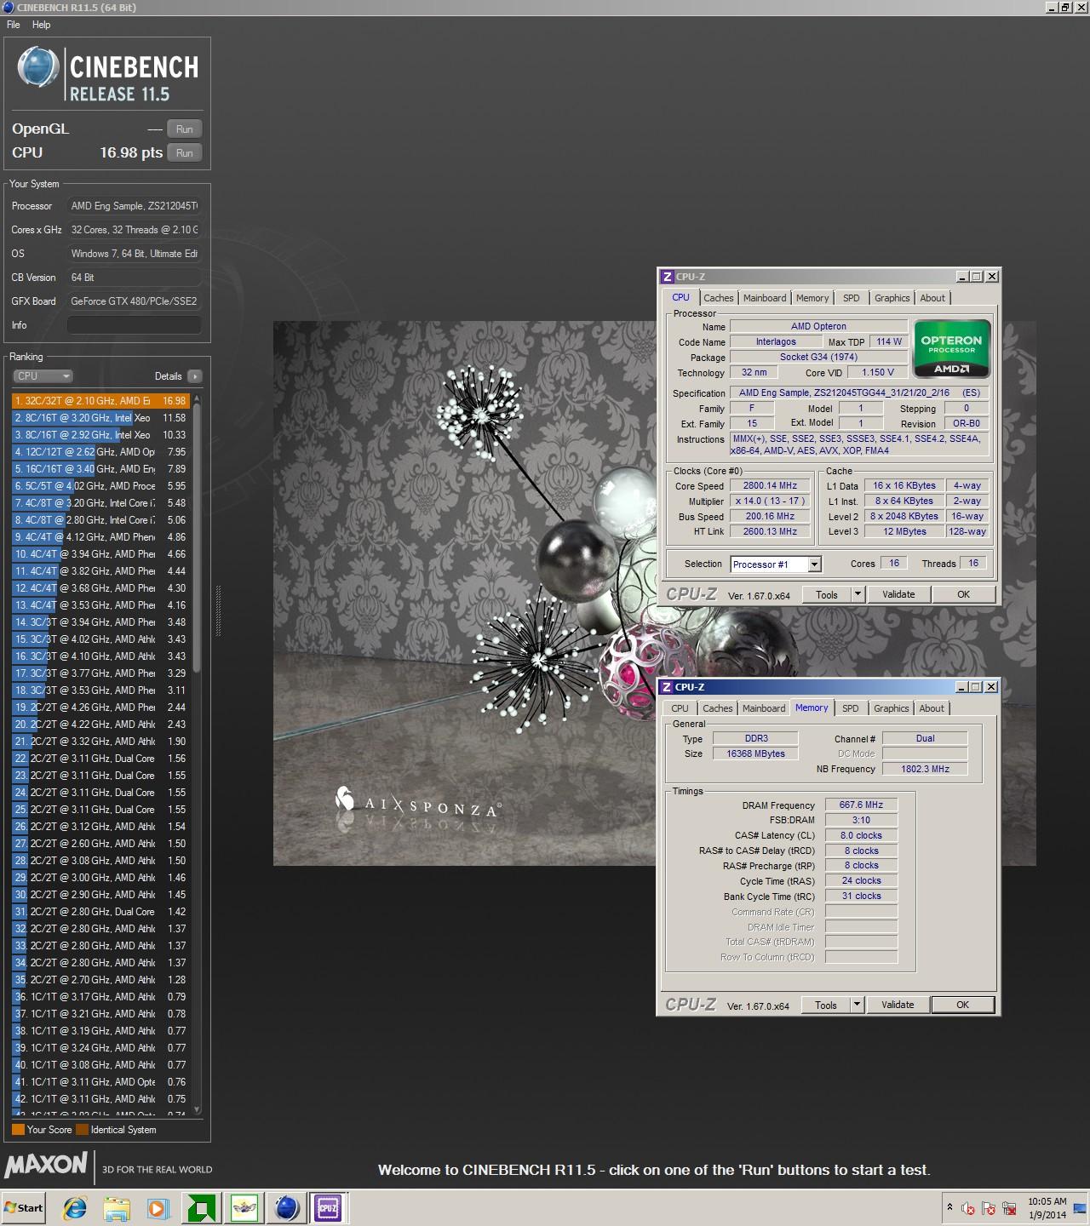
Task: Click the Processor field AMD Eng Sample
Action: [x=135, y=206]
